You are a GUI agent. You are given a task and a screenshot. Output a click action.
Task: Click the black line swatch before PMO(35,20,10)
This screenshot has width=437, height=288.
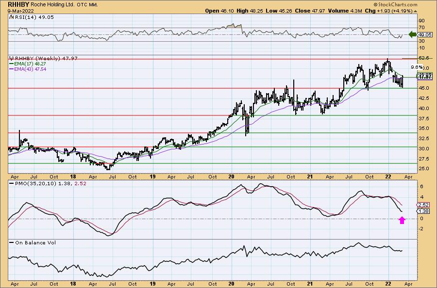click(x=12, y=184)
